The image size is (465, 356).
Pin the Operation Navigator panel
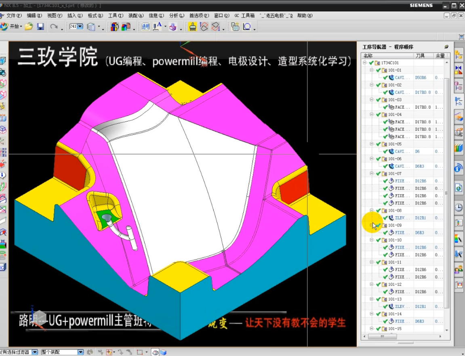(446, 47)
